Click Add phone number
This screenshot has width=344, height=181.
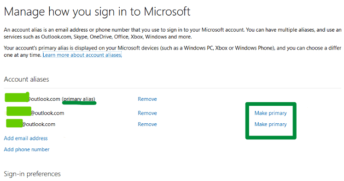[x=27, y=149]
